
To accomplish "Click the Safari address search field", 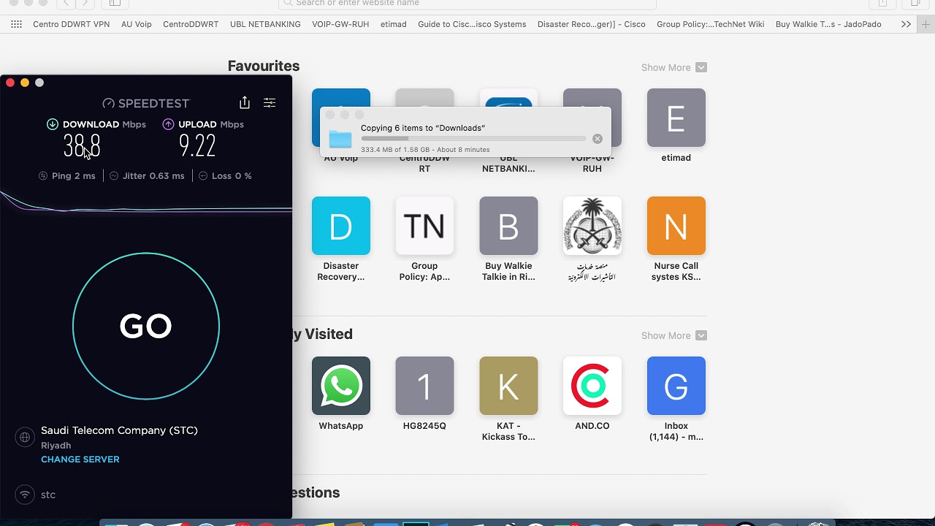I will (x=467, y=4).
